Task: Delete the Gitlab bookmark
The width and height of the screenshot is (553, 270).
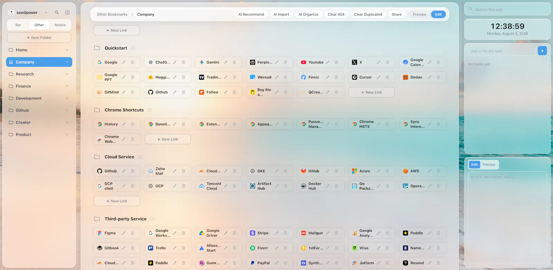Action: [x=336, y=171]
